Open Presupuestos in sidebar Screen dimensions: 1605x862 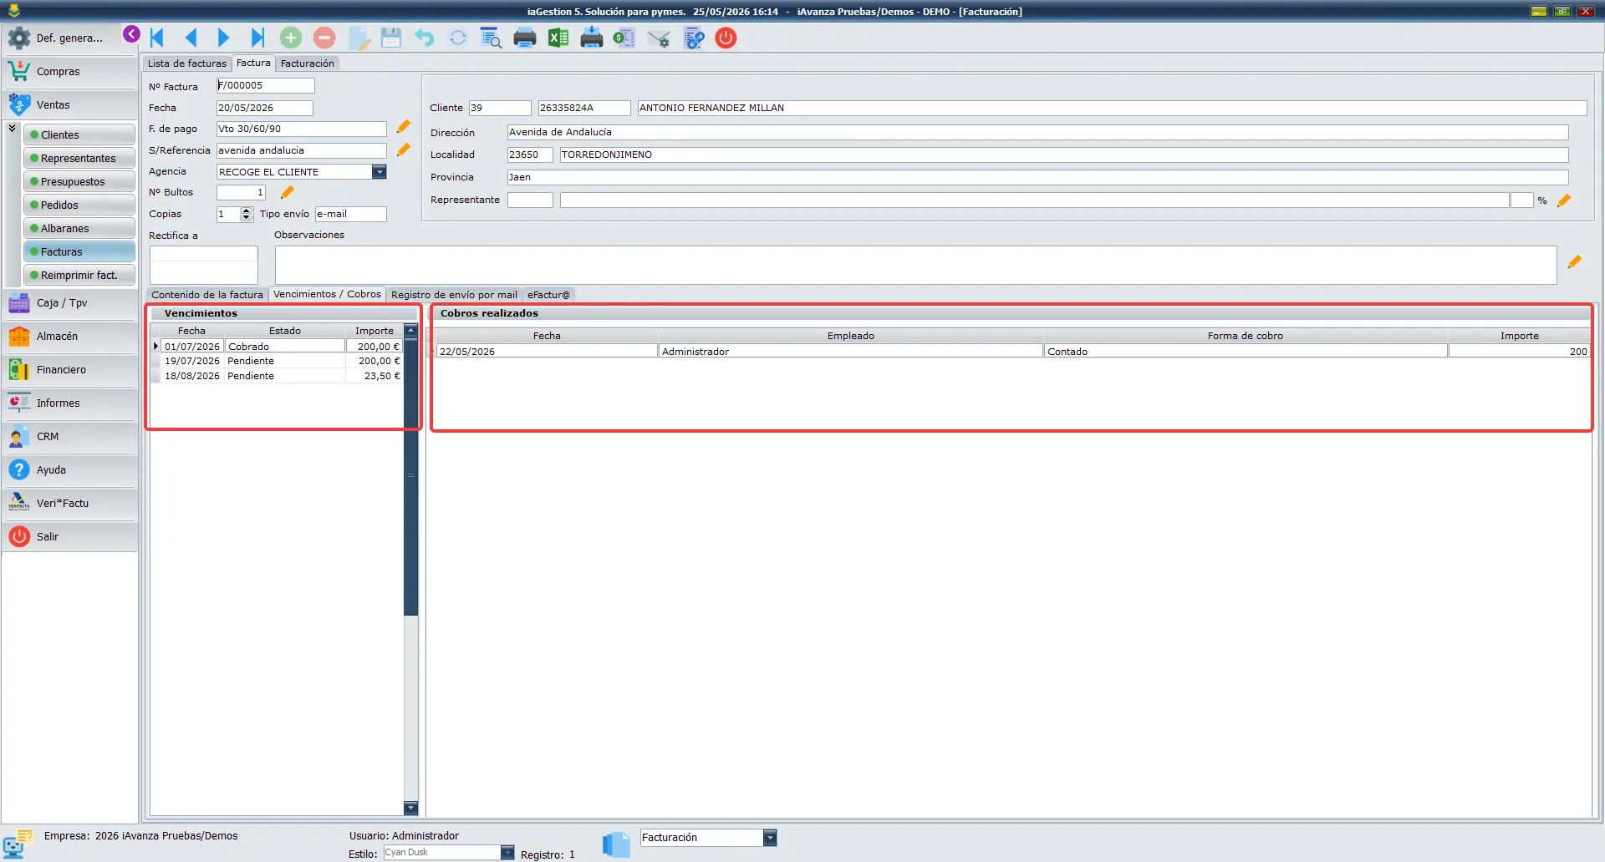pos(79,181)
